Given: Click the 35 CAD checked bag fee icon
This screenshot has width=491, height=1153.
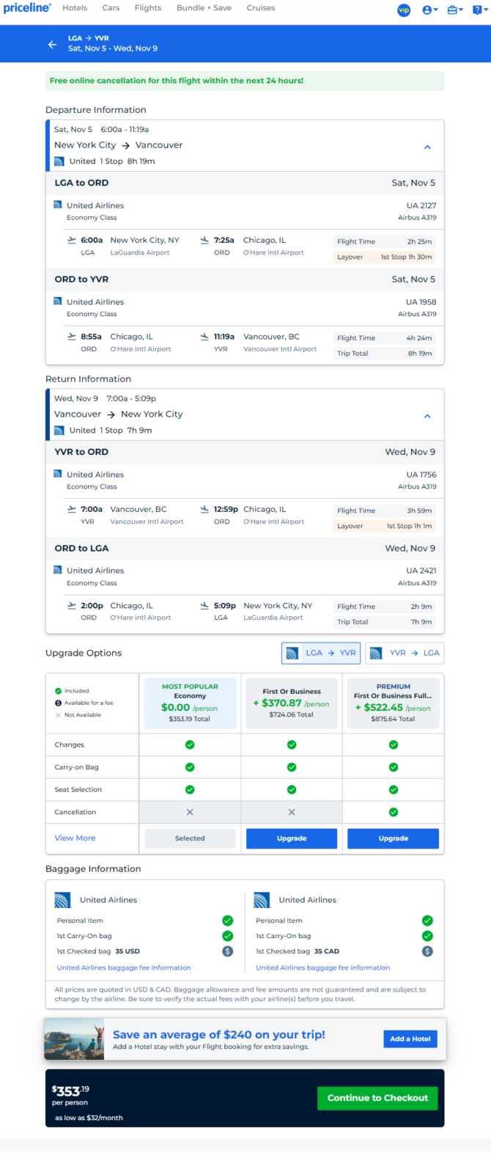Looking at the screenshot, I should click(x=427, y=951).
